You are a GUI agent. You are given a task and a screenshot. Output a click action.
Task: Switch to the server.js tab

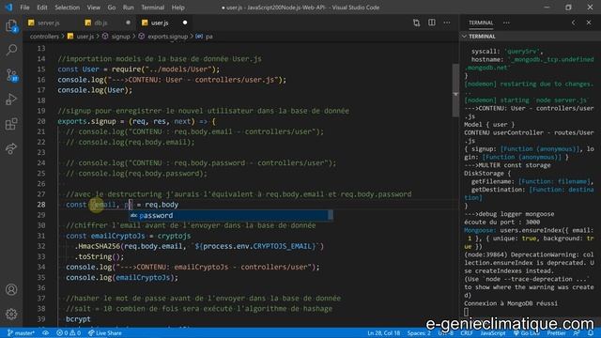pos(48,23)
